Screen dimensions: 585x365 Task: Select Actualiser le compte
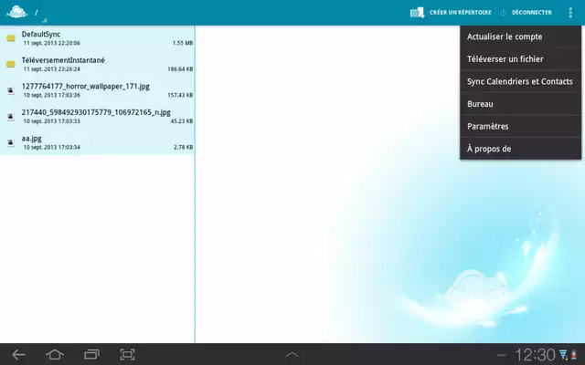[x=520, y=36]
